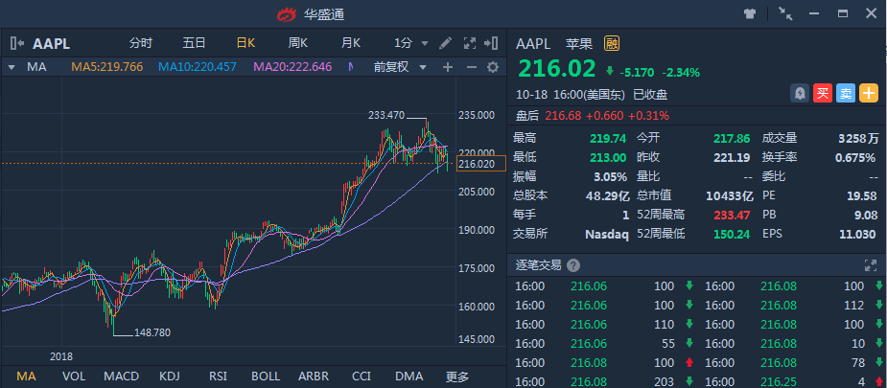This screenshot has height=388, width=887.
Task: Set a price alert bell icon
Action: pyautogui.click(x=800, y=93)
